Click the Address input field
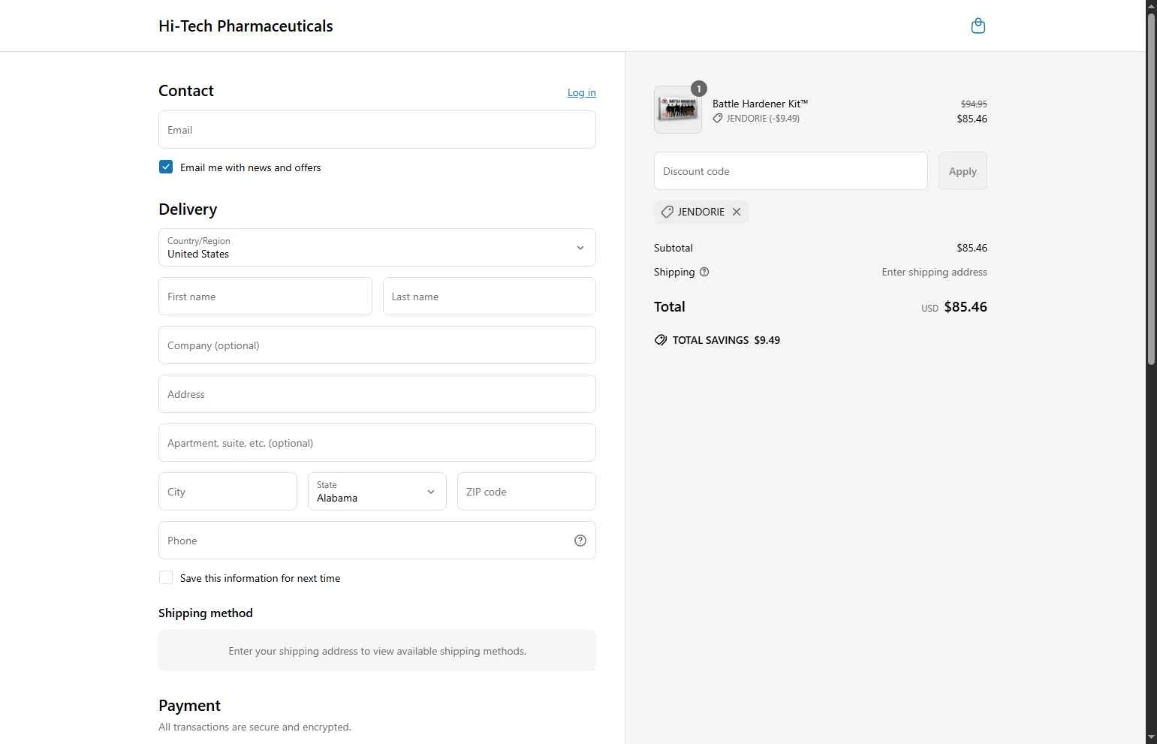1157x744 pixels. 377,394
